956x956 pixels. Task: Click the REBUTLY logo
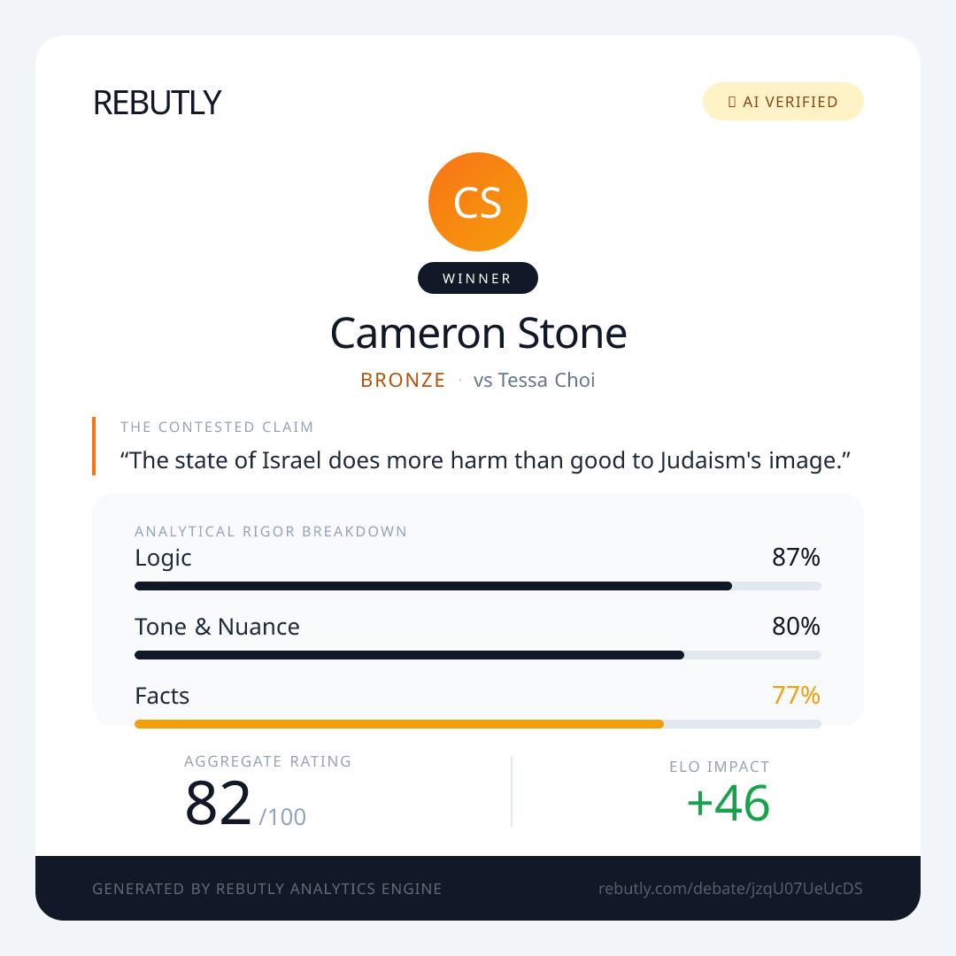(x=157, y=103)
